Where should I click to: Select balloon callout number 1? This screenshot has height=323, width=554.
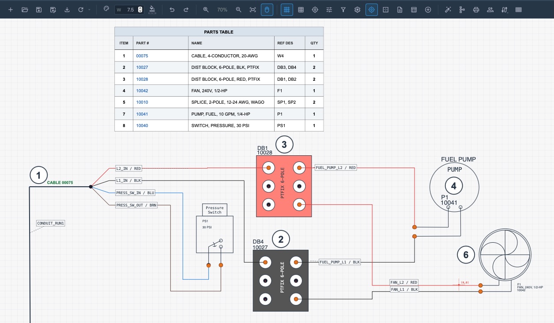point(38,175)
